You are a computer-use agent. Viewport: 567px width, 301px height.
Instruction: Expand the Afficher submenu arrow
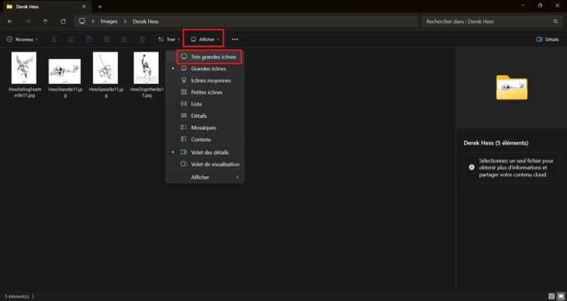[x=237, y=177]
